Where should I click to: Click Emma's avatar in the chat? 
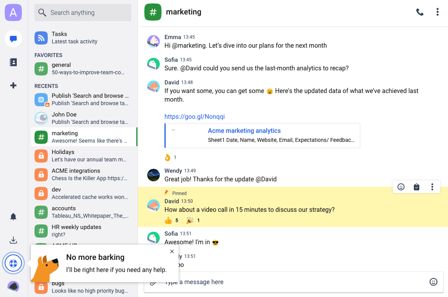coord(154,41)
